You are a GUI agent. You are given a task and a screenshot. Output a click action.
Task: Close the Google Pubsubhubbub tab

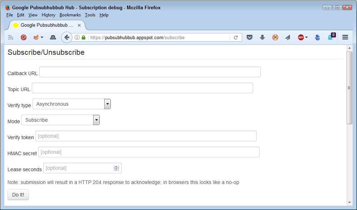click(x=79, y=25)
